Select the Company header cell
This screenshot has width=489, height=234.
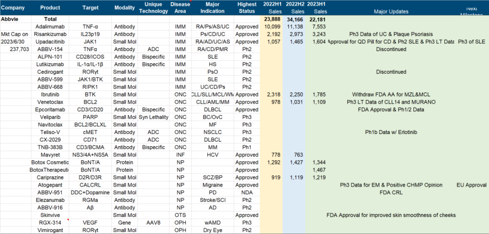point(14,8)
